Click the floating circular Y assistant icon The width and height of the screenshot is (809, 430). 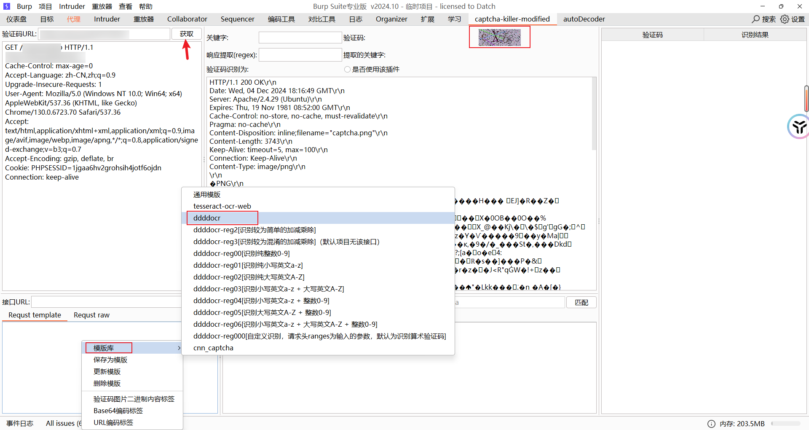click(x=798, y=126)
